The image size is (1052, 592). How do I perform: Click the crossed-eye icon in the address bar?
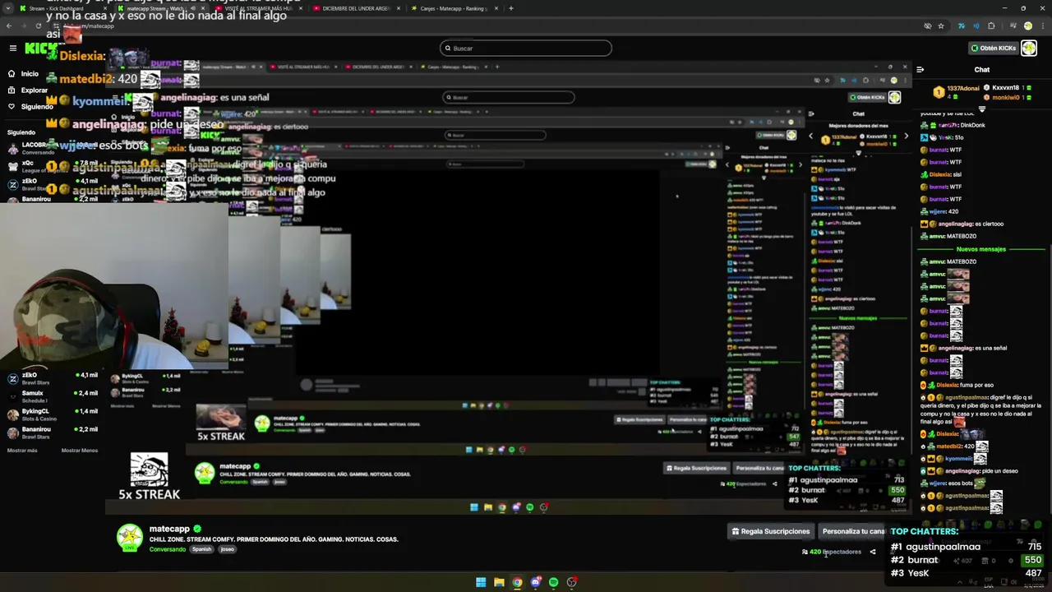[x=928, y=25]
